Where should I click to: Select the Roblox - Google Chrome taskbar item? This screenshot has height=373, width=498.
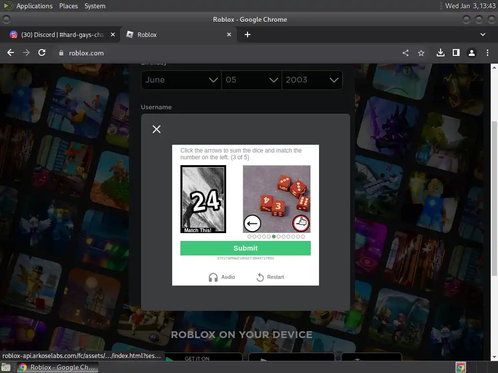57,367
